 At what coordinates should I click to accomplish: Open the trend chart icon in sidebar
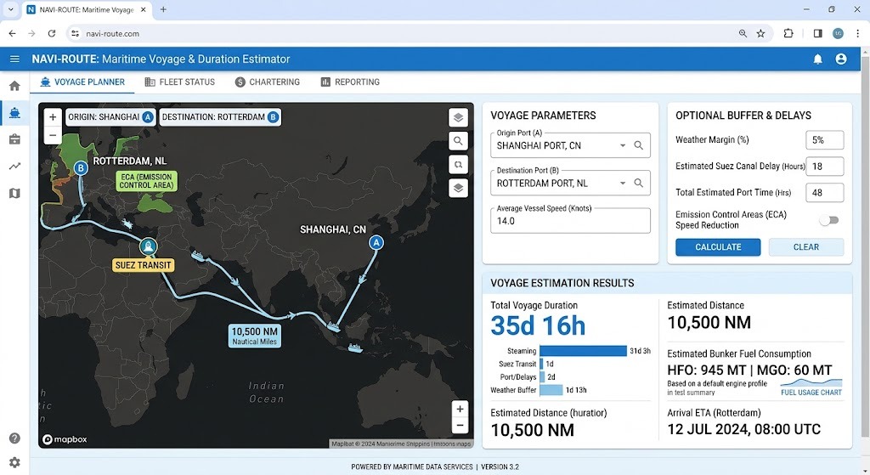coord(15,166)
